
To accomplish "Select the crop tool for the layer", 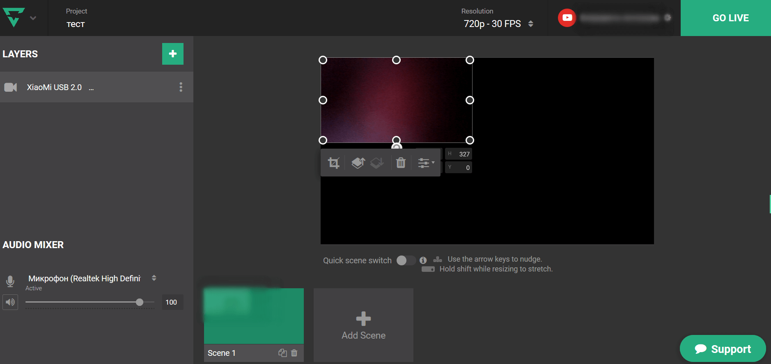I will pos(333,163).
